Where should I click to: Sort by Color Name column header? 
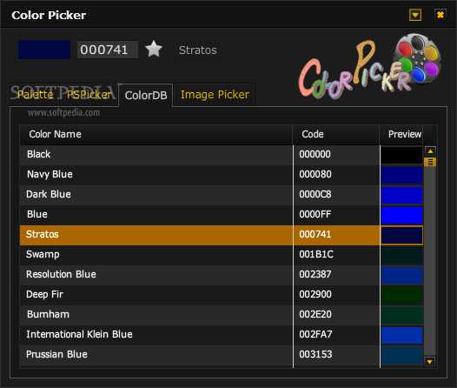pyautogui.click(x=156, y=135)
